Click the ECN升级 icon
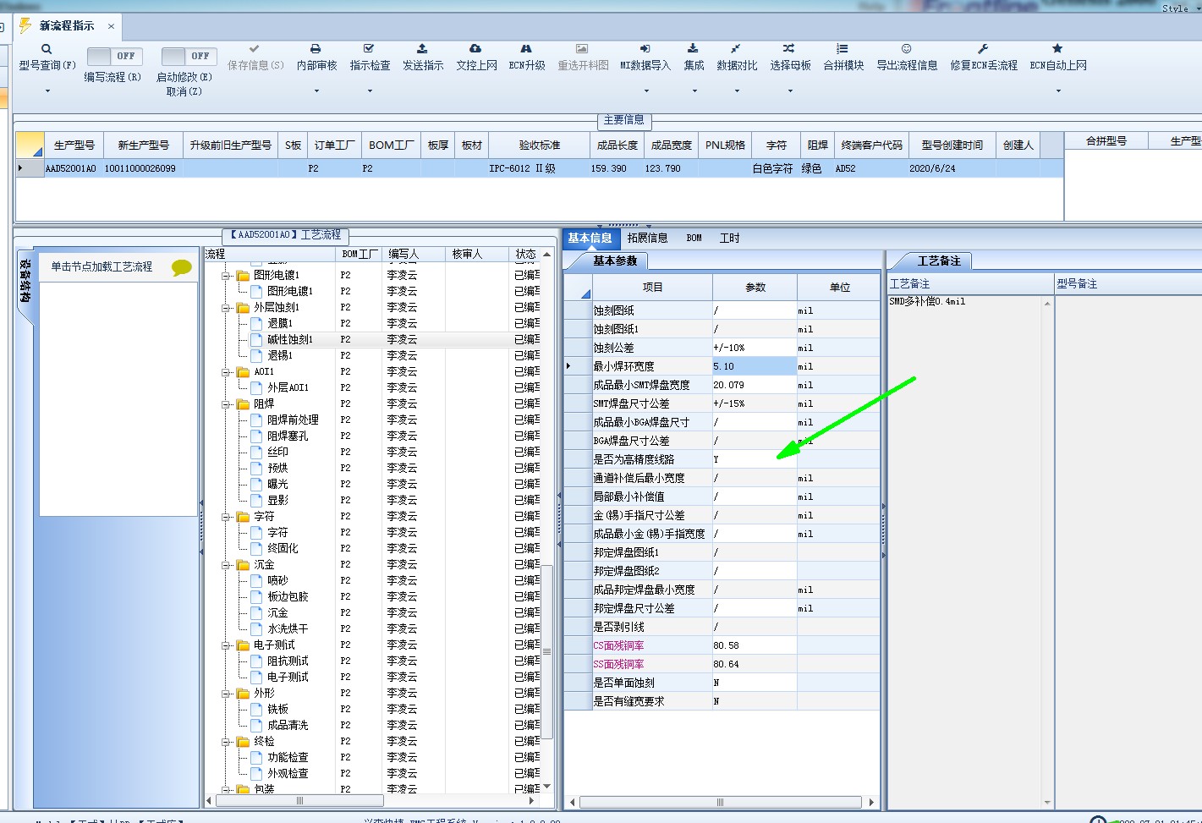1202x823 pixels. (x=526, y=49)
